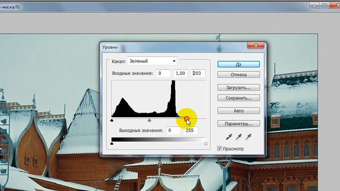Image resolution: width=340 pixels, height=191 pixels.
Task: Focus the gamma value field 1,00
Action: point(181,73)
